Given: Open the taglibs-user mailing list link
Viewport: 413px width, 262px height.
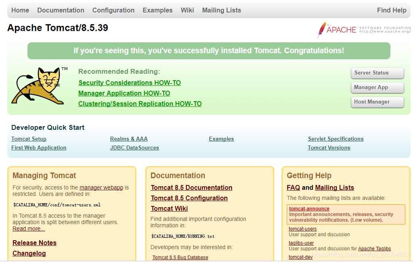Looking at the screenshot, I should (301, 243).
